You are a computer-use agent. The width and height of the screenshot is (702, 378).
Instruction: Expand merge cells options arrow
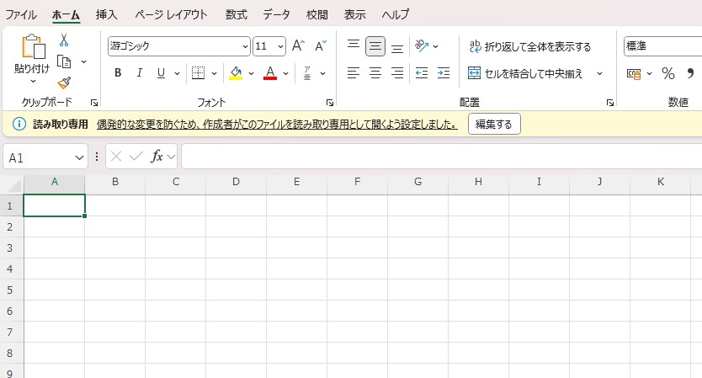[599, 73]
